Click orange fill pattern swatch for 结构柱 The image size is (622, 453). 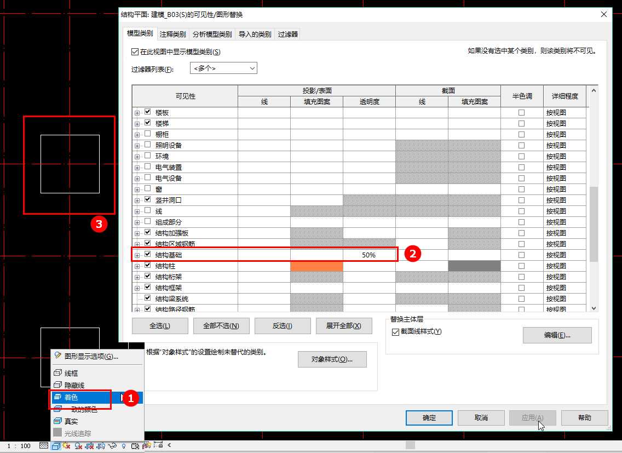316,266
